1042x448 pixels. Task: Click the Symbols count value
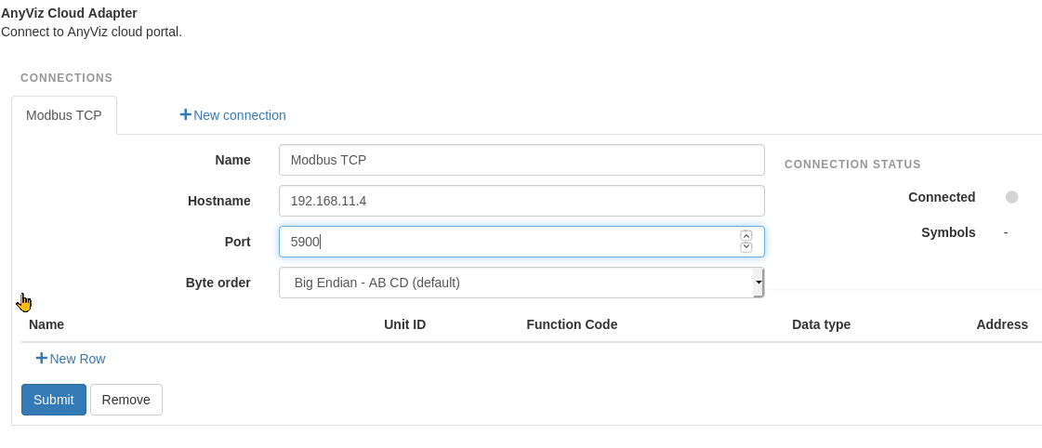point(1006,232)
